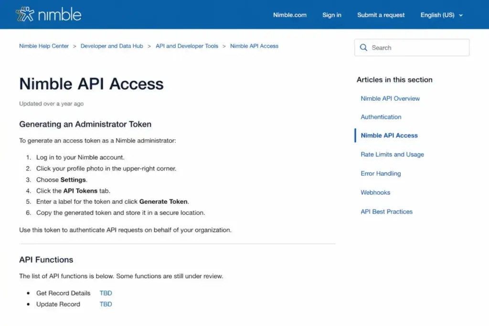Focus the Search input field
489x326 pixels.
[x=412, y=48]
